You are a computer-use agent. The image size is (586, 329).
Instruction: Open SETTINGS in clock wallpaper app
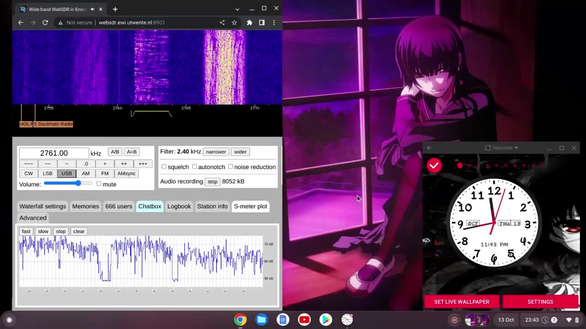click(x=540, y=302)
